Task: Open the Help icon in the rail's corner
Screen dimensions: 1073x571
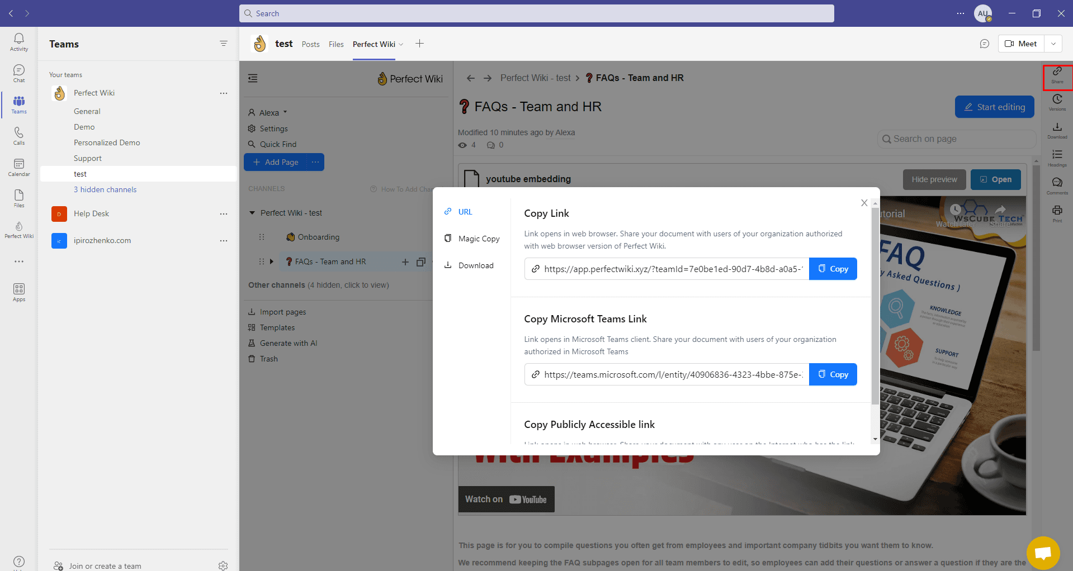Action: [x=19, y=562]
